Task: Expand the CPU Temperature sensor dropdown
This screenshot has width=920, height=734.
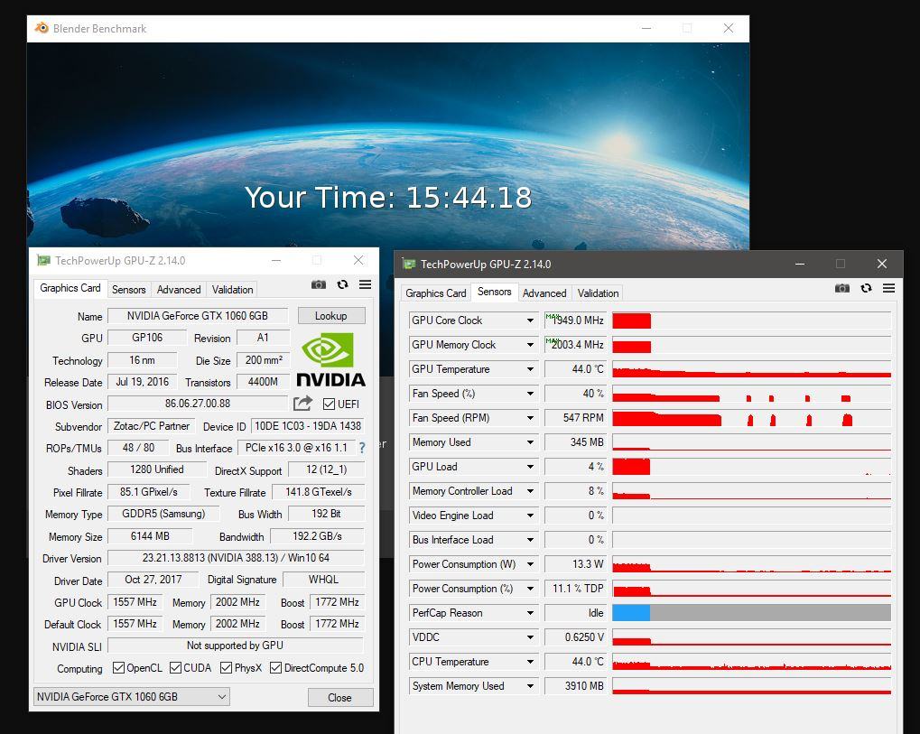Action: pyautogui.click(x=530, y=662)
